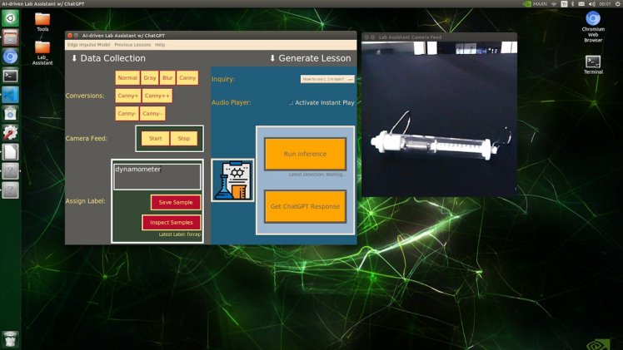This screenshot has height=350, width=623.
Task: Open System Settings wrench icon in dock
Action: [10, 133]
